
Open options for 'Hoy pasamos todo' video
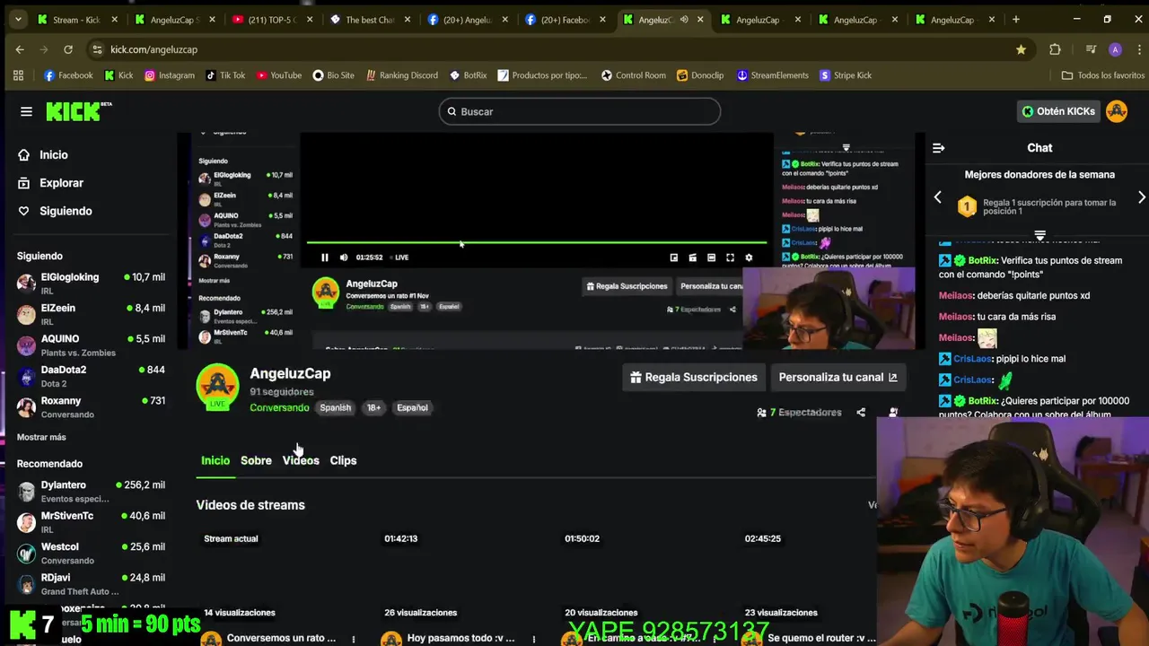[x=534, y=639]
